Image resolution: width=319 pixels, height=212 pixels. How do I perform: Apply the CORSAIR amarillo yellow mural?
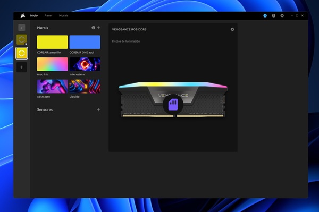click(x=52, y=42)
